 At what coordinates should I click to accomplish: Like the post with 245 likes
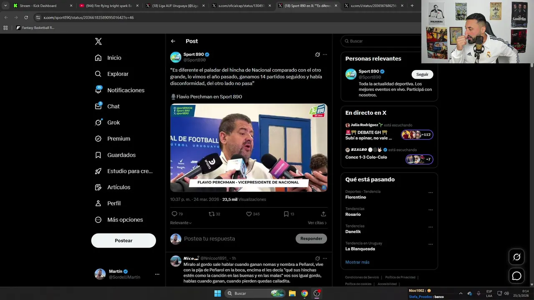point(249,214)
